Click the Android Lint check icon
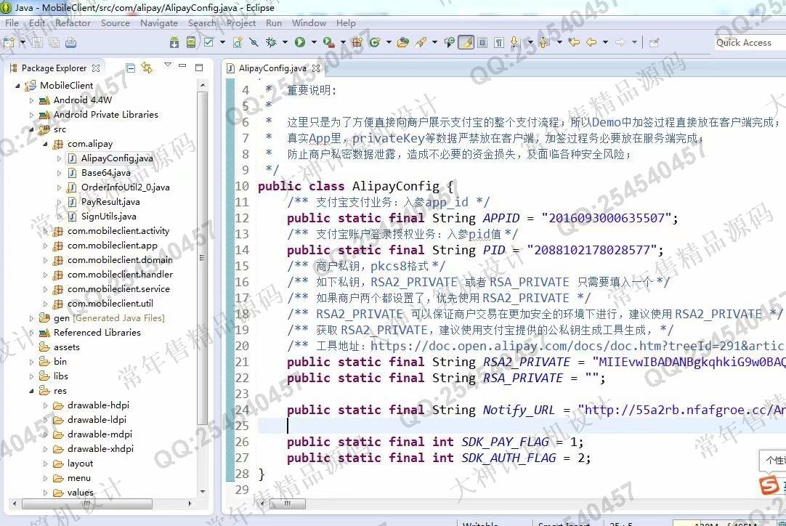This screenshot has width=786, height=526. pyautogui.click(x=208, y=43)
